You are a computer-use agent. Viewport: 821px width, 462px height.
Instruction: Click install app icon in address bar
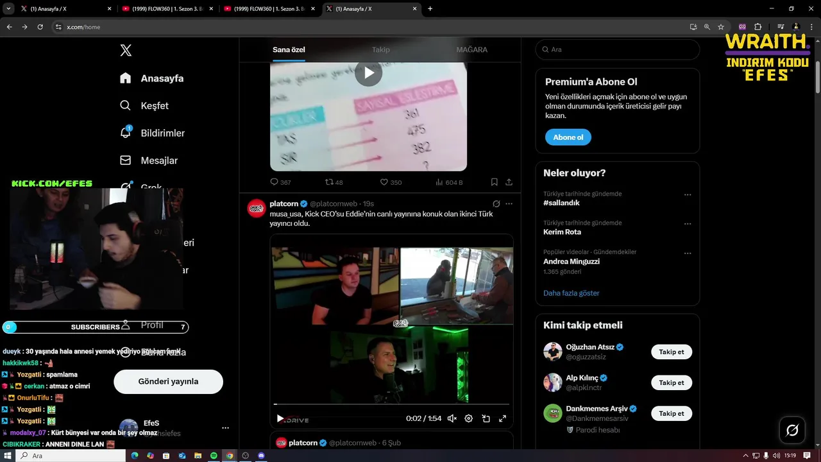point(693,27)
